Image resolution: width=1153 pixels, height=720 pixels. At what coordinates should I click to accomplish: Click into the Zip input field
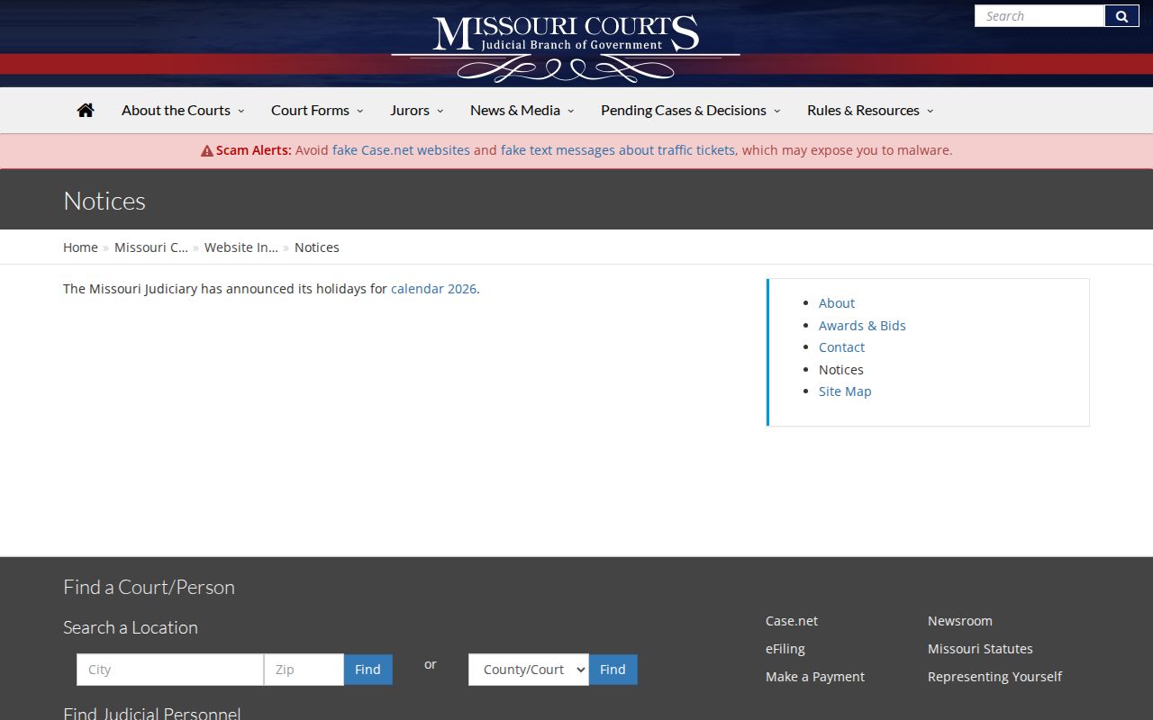[304, 670]
